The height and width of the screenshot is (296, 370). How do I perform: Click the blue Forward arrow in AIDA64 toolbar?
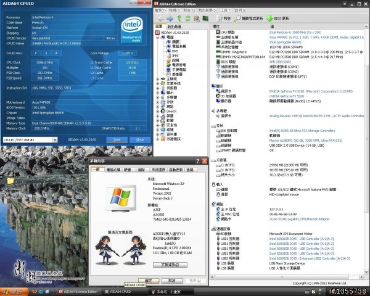170,18
